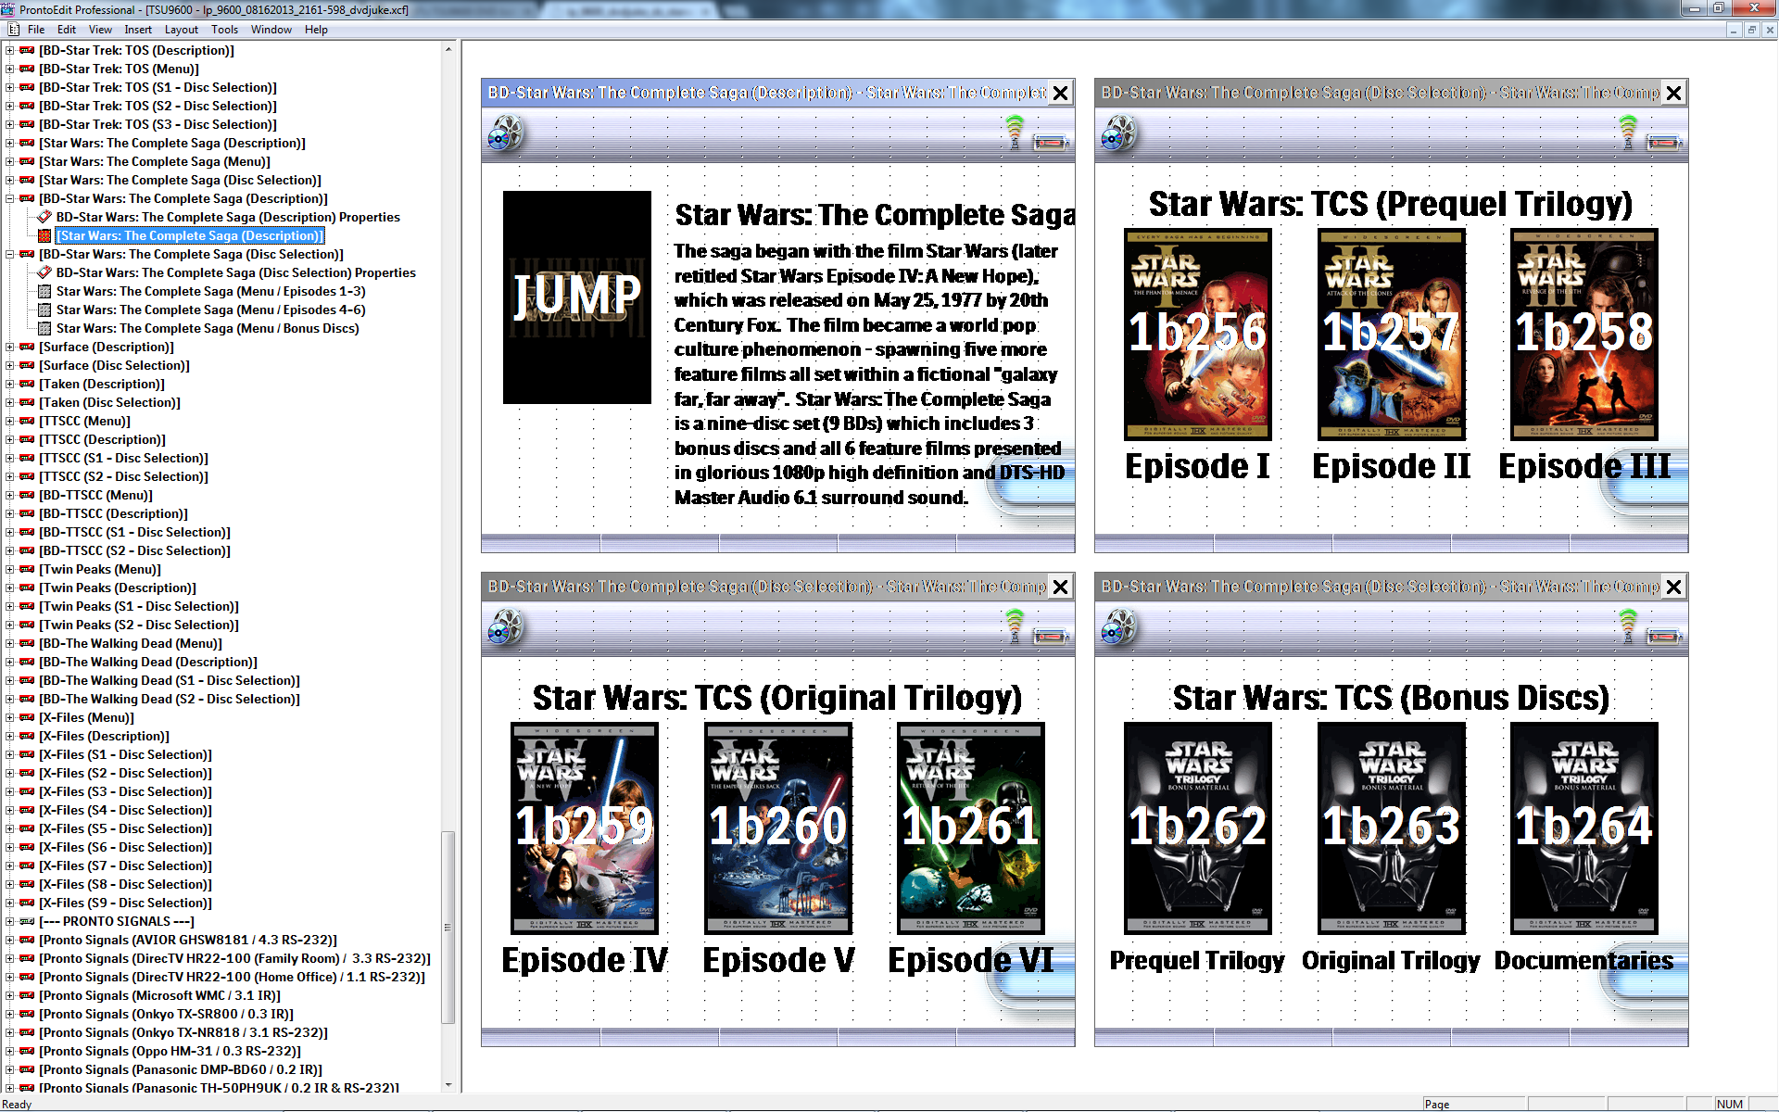This screenshot has width=1779, height=1112.
Task: Click Documentaries bonus disc button 1b264
Action: click(1584, 828)
